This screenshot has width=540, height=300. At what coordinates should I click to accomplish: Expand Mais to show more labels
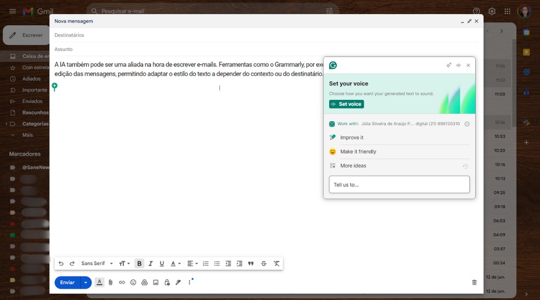[25, 135]
